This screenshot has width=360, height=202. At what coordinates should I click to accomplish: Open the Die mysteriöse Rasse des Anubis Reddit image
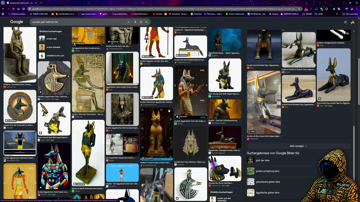coord(122,145)
